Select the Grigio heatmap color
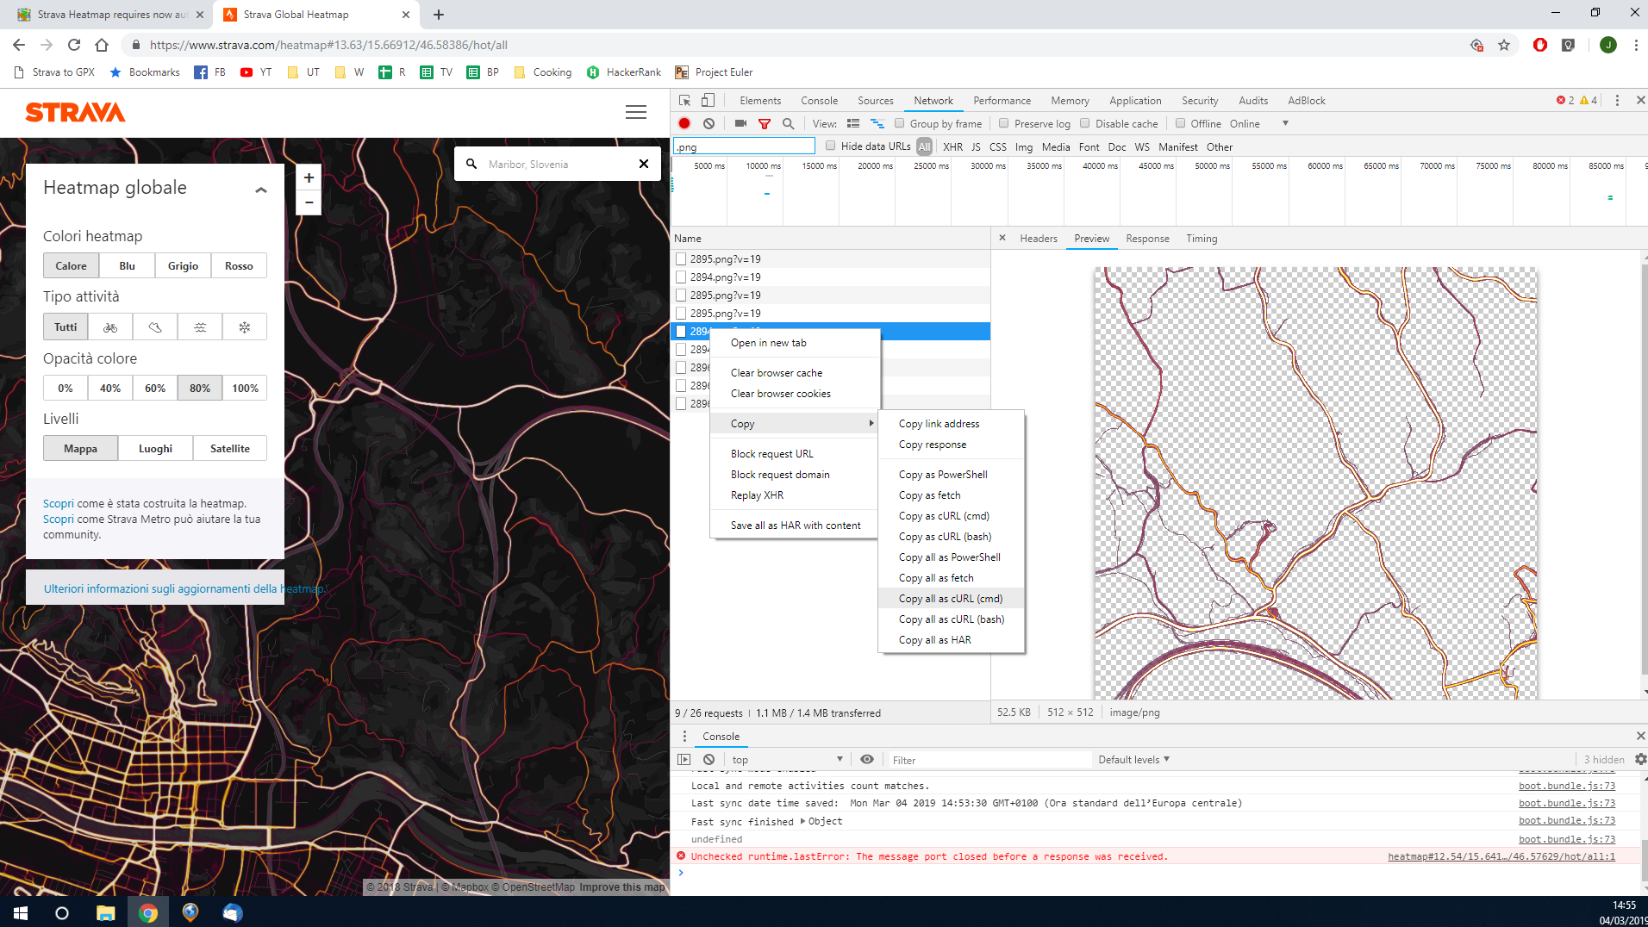The image size is (1648, 927). tap(183, 266)
